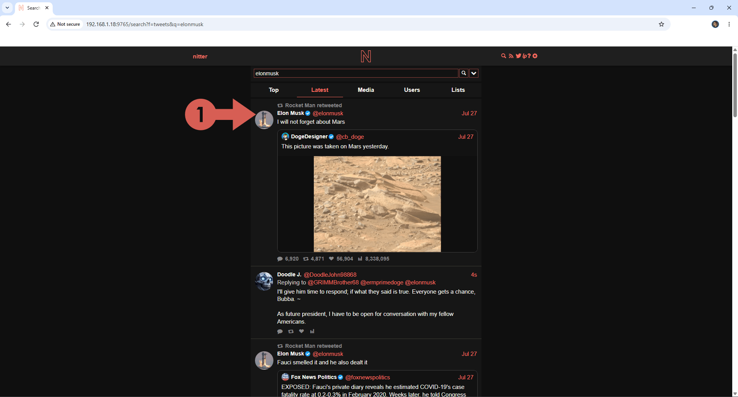Click Fox News Politics small avatar

coord(285,377)
